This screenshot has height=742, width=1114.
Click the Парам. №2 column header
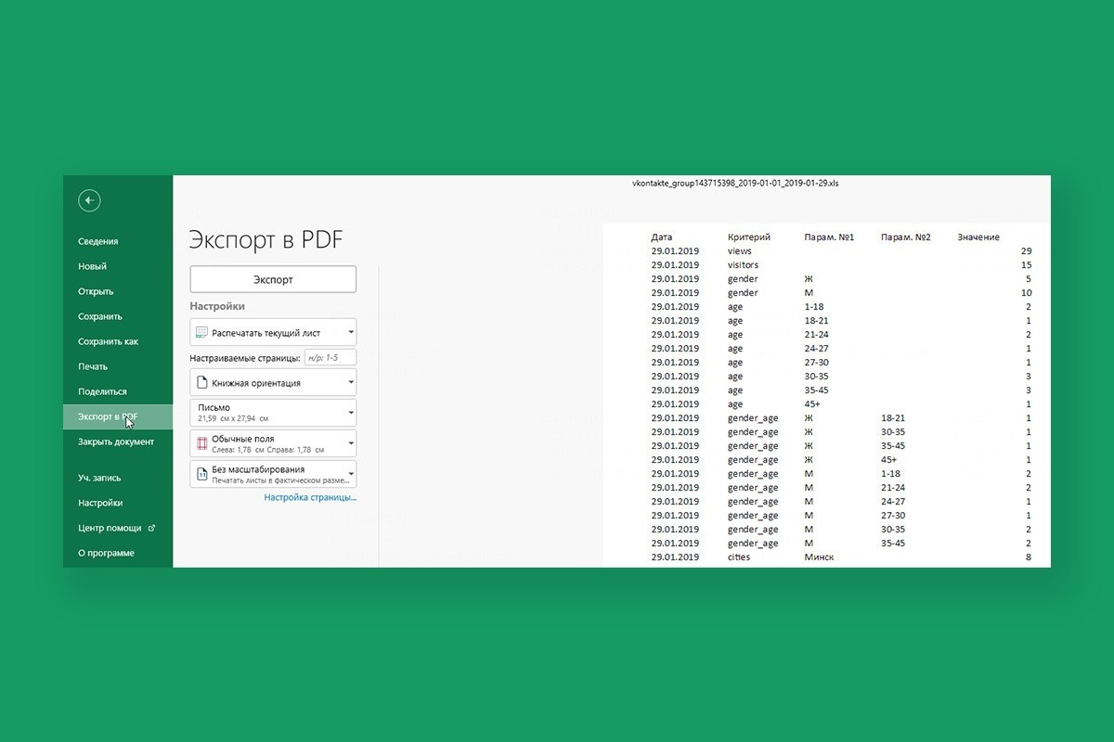click(906, 237)
